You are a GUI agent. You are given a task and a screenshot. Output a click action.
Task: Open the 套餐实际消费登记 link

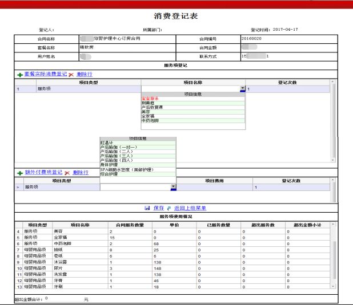(x=46, y=74)
